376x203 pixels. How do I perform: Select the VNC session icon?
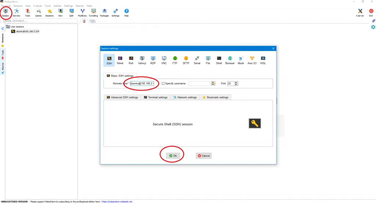pyautogui.click(x=164, y=60)
